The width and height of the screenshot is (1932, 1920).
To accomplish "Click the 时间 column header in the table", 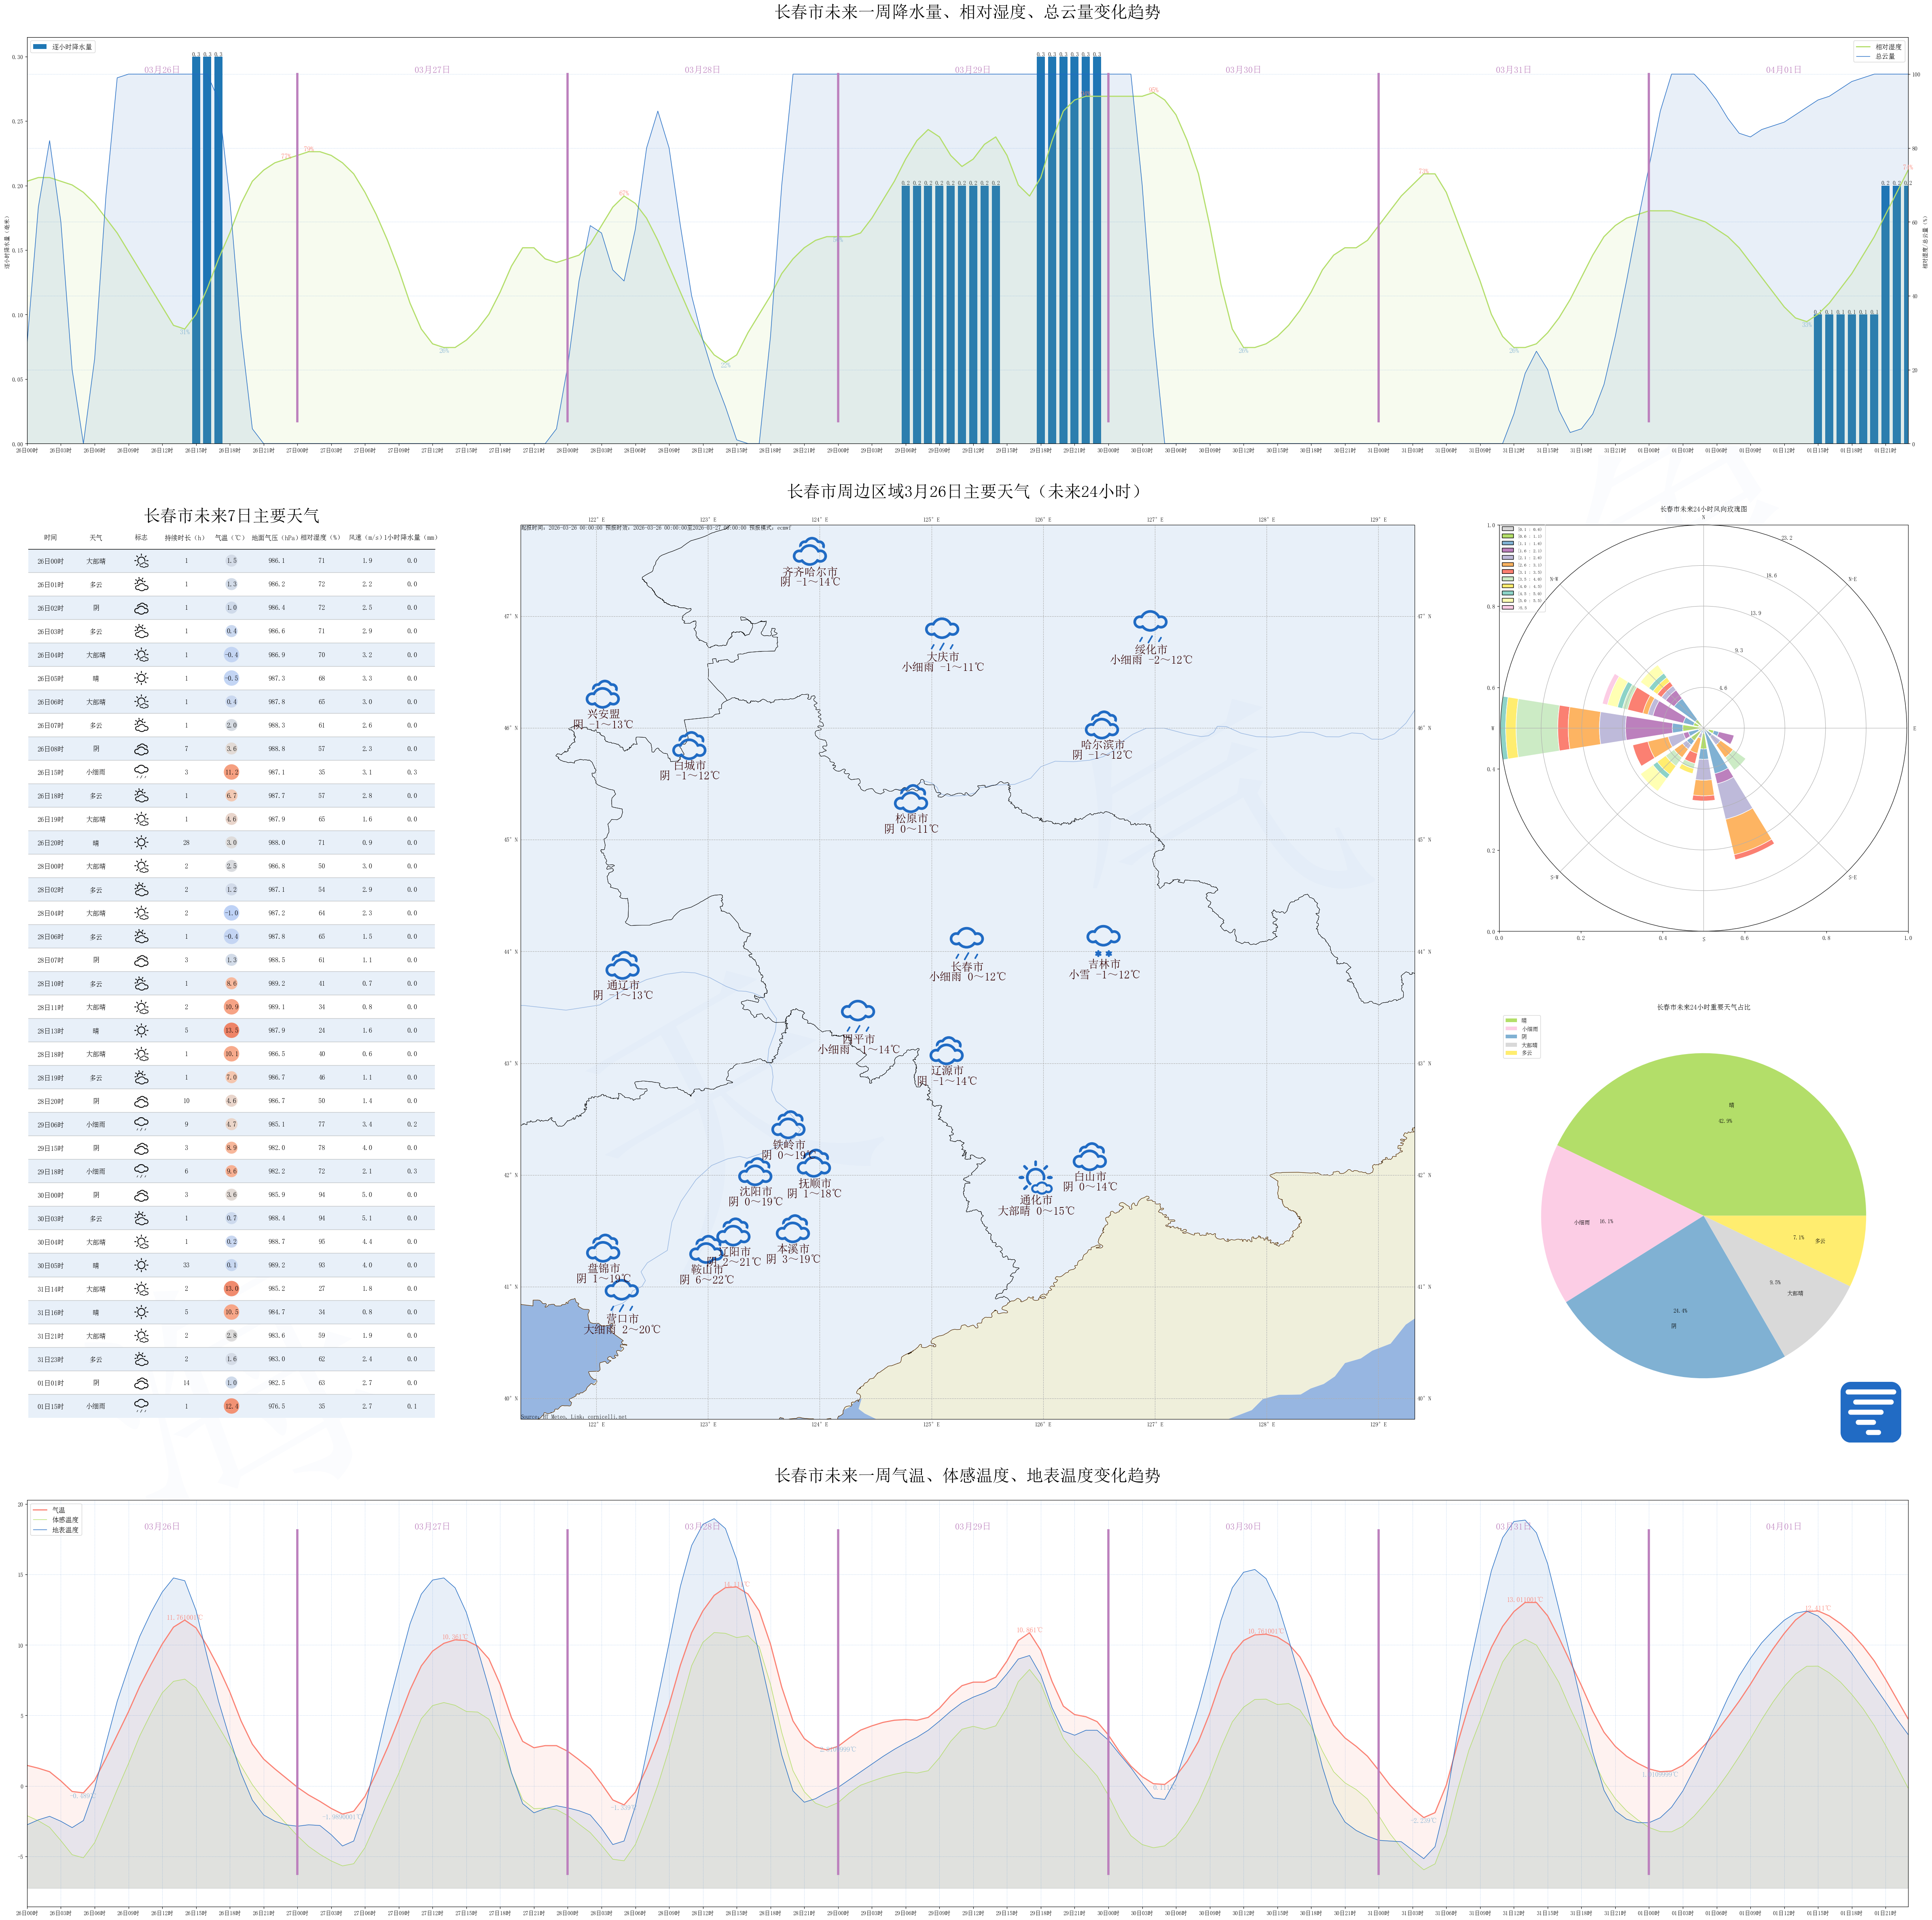I will pos(50,537).
